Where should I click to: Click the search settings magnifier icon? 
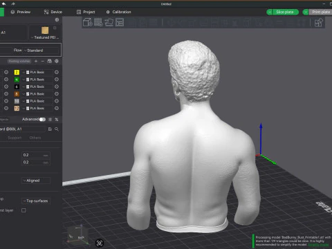57,129
